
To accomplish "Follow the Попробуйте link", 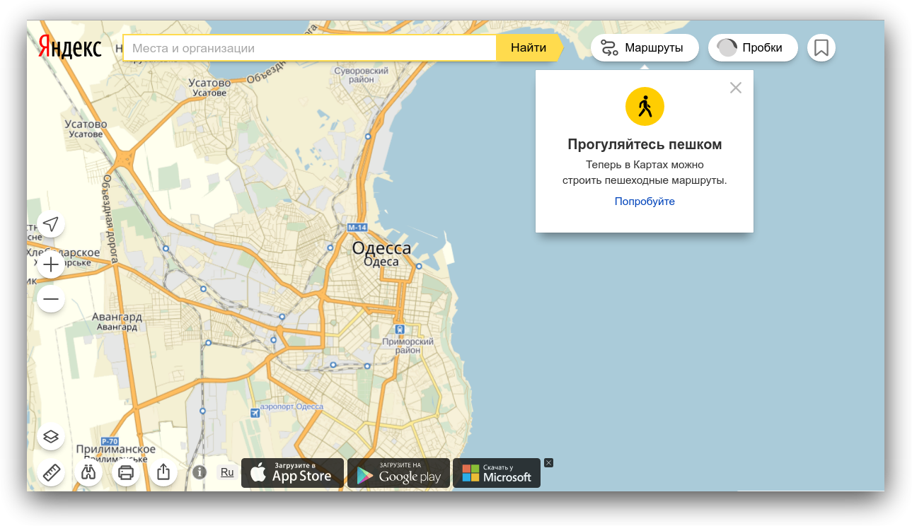I will [645, 201].
